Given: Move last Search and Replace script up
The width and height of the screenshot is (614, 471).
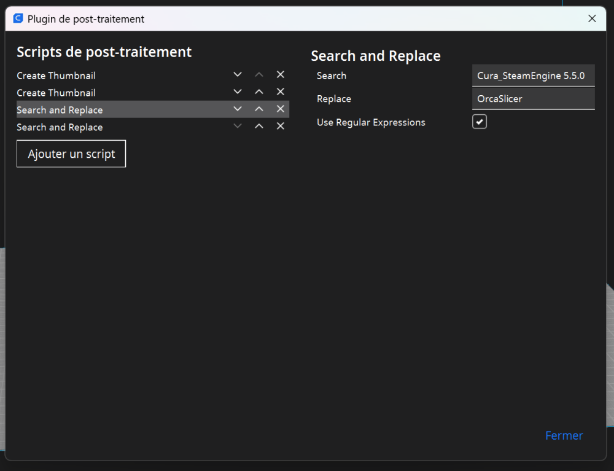Looking at the screenshot, I should tap(259, 127).
